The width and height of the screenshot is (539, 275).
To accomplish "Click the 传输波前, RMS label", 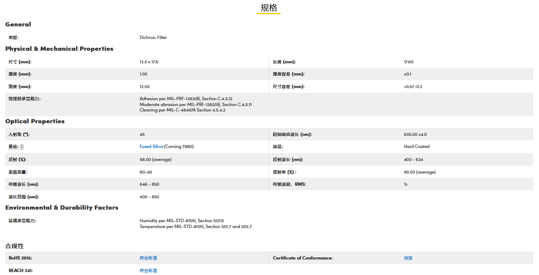I will point(290,184).
